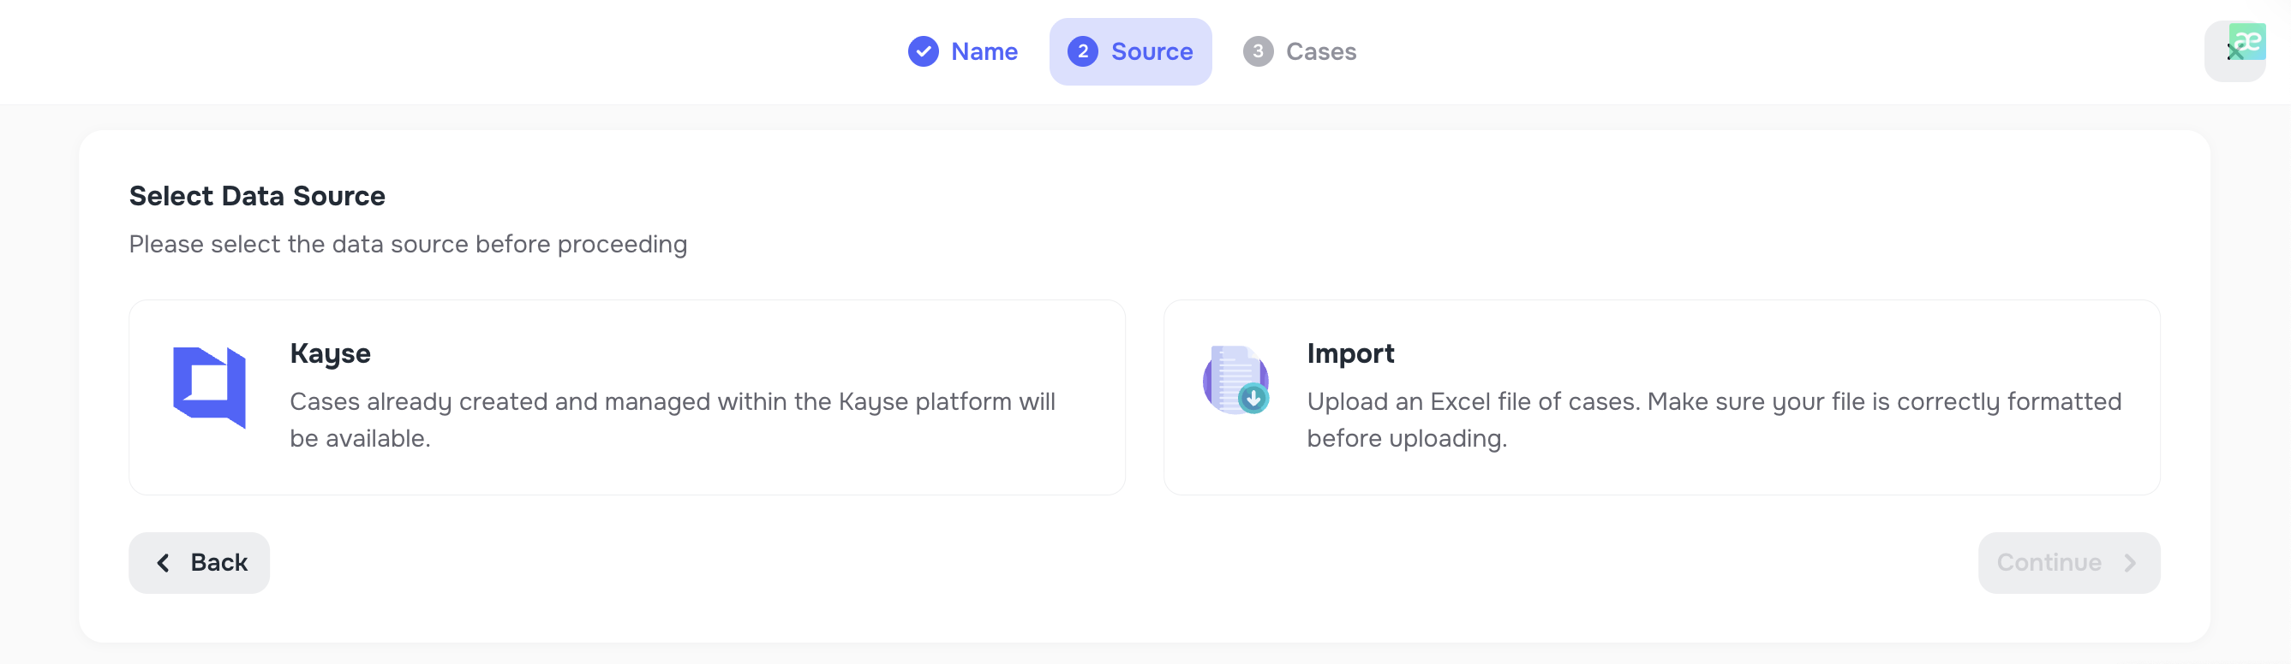
Task: Click the Import file download icon
Action: 1235,380
